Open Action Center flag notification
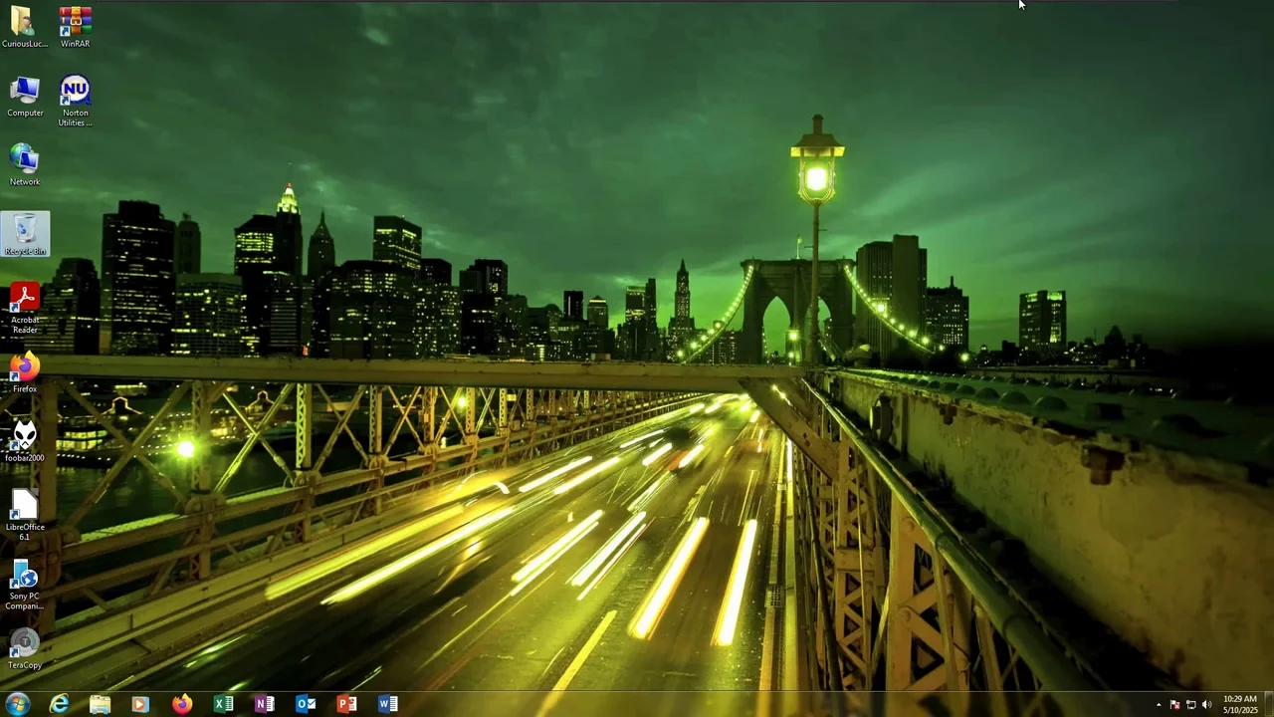Screen dimensions: 1274x717 (x=1174, y=705)
